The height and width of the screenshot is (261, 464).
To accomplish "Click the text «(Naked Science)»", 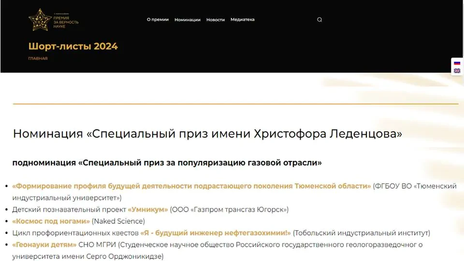I will pyautogui.click(x=118, y=221).
